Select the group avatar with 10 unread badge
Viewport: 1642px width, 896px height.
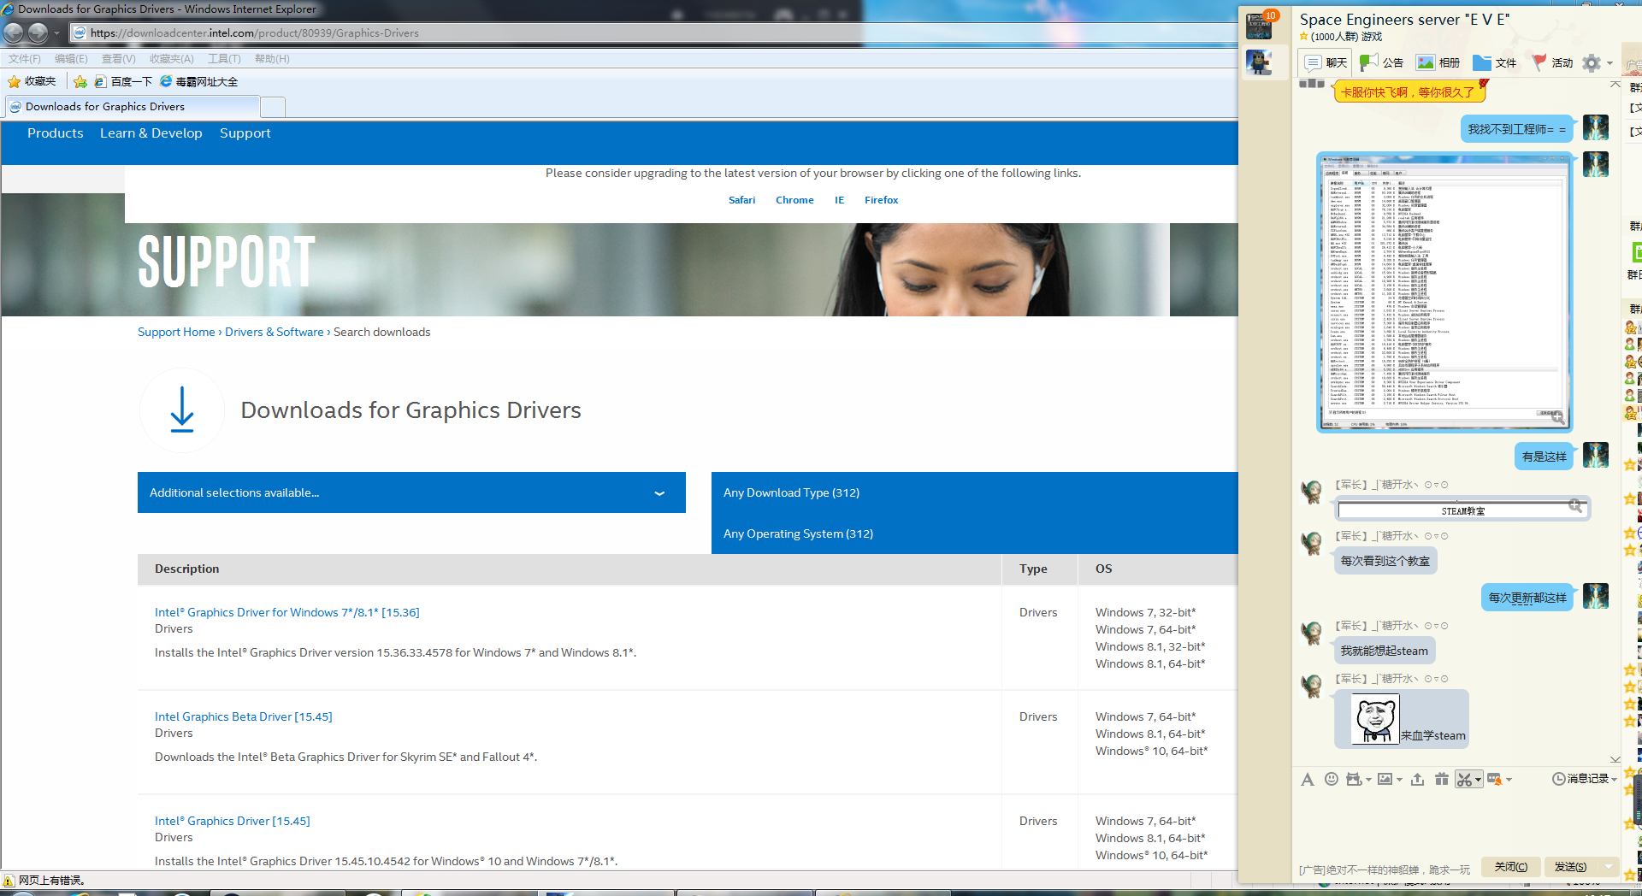(1259, 25)
